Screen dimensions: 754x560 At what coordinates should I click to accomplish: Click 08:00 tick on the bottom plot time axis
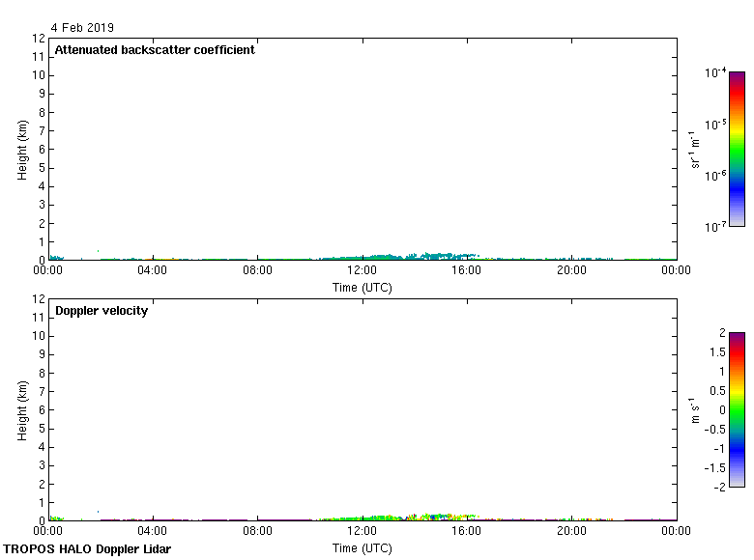(x=257, y=532)
